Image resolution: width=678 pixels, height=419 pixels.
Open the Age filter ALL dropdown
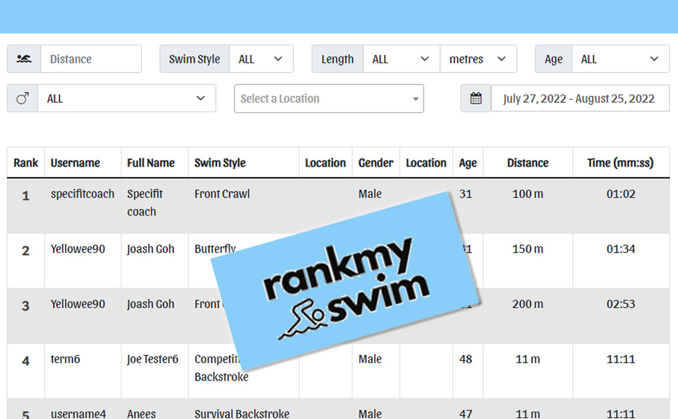click(x=620, y=59)
